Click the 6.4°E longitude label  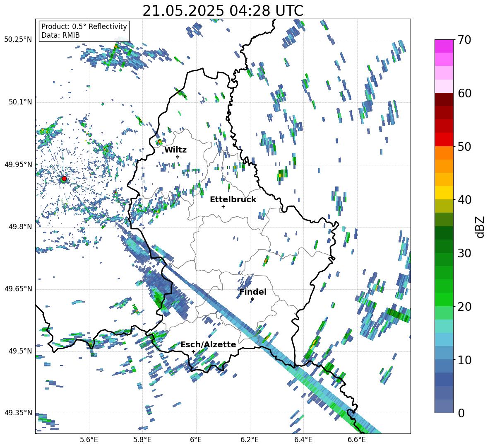303,440
